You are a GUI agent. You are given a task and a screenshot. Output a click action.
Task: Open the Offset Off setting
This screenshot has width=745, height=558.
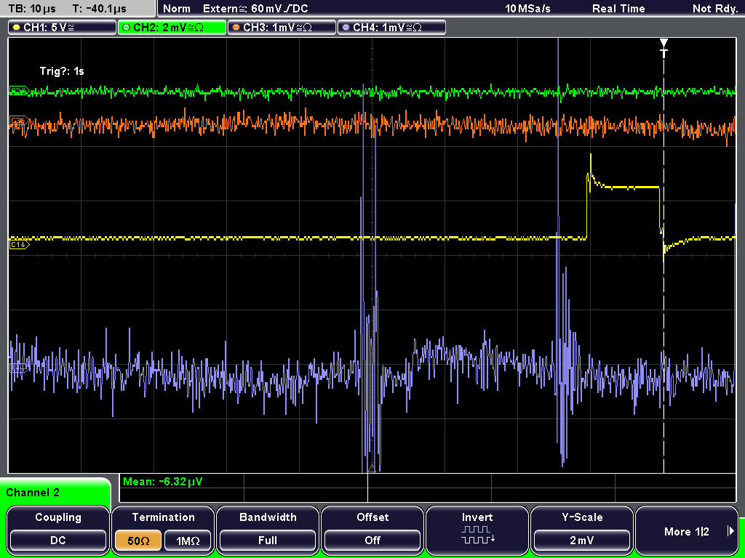(x=372, y=541)
